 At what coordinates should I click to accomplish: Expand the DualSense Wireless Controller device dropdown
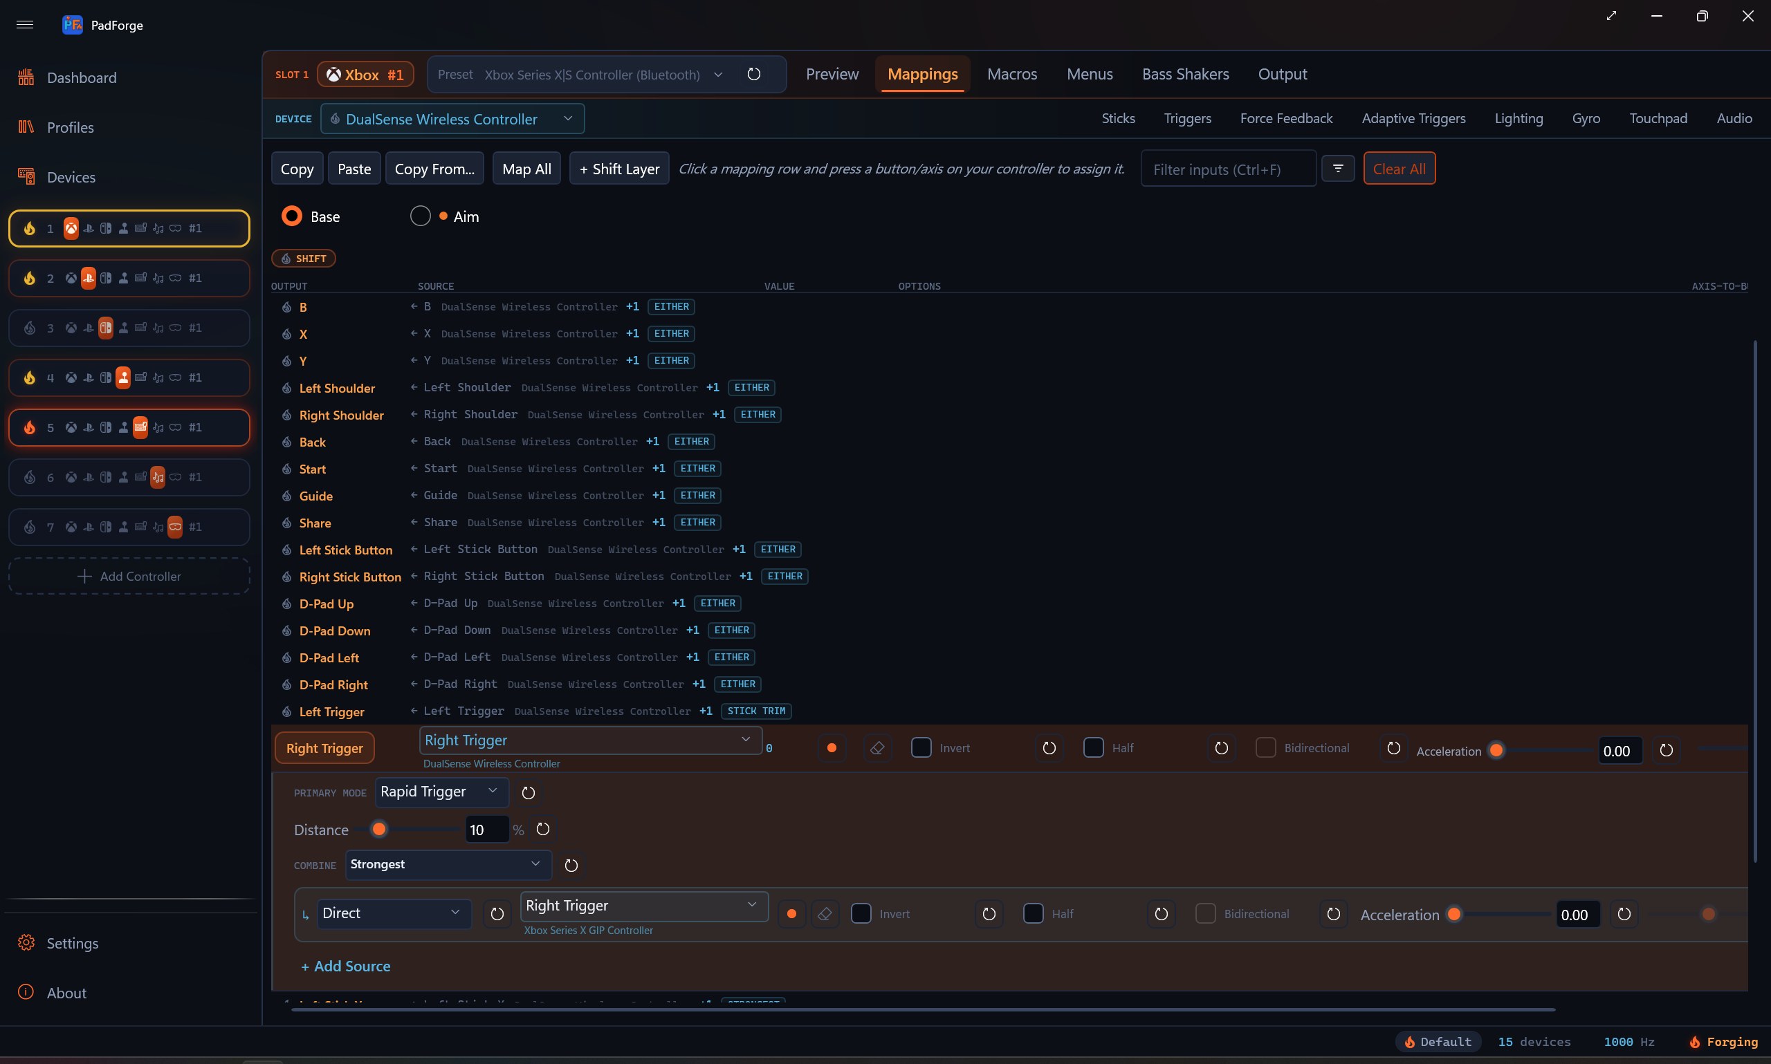pos(452,119)
